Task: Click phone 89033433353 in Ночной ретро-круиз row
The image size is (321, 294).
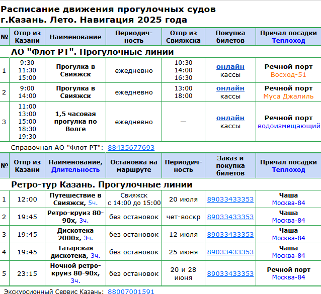Action: point(230,274)
